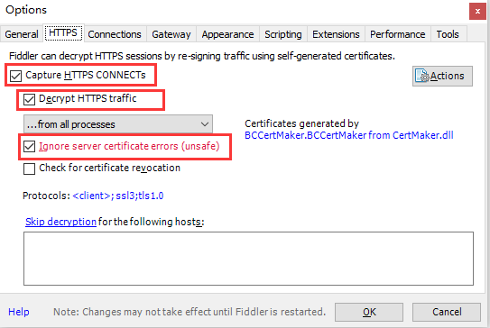This screenshot has height=328, width=490.
Task: Click the Actions certificate icon button
Action: tap(442, 76)
